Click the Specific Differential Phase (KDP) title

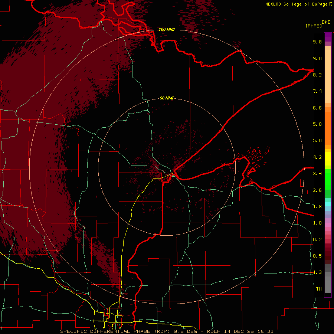(116, 331)
